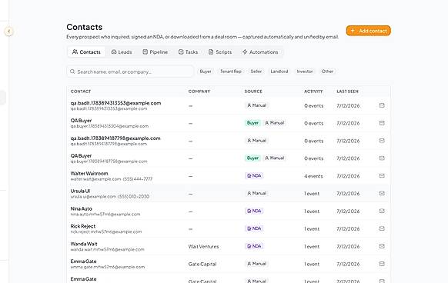Open contact Walter Waitroom

(x=89, y=173)
